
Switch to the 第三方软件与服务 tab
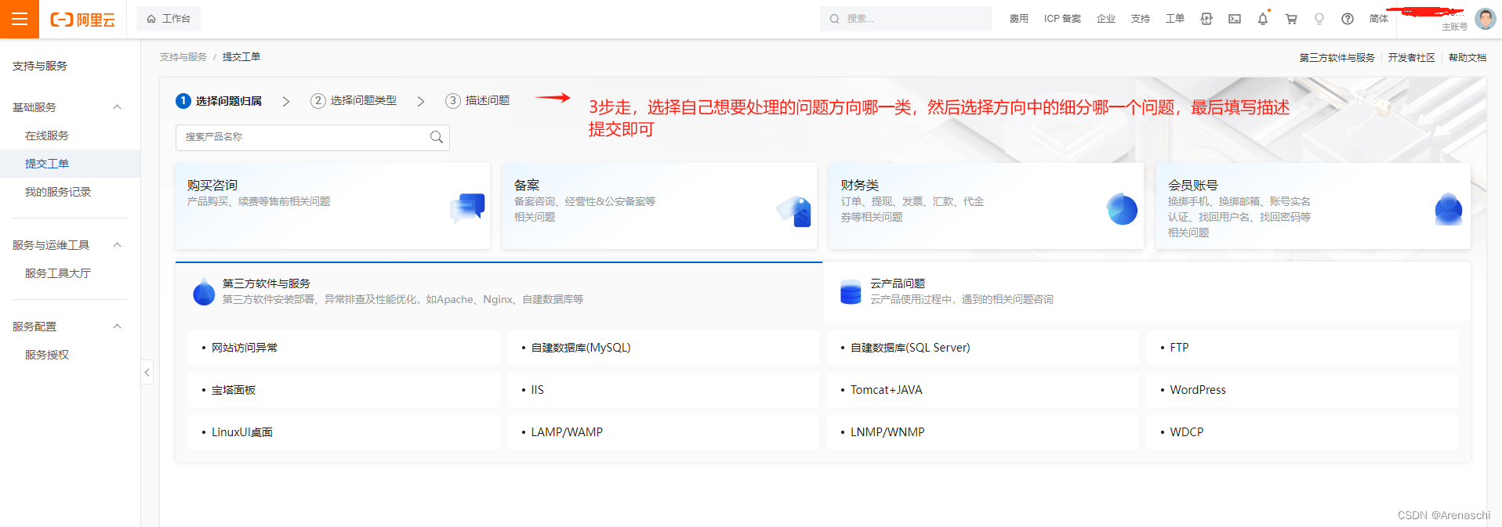point(499,291)
